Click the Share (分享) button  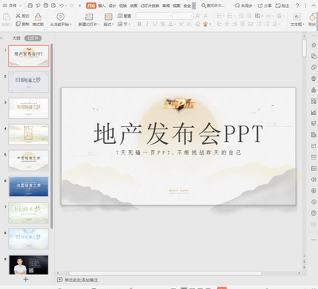(x=265, y=6)
